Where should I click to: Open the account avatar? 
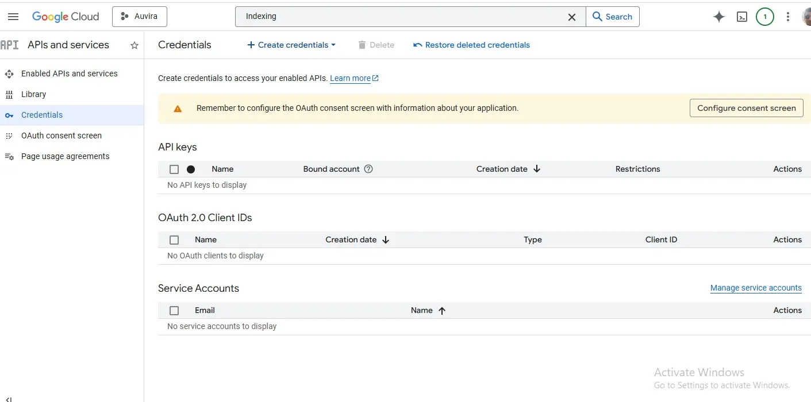click(x=807, y=17)
